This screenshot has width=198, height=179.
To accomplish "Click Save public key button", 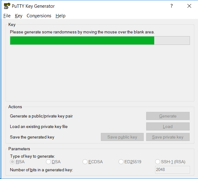I will pos(122,137).
